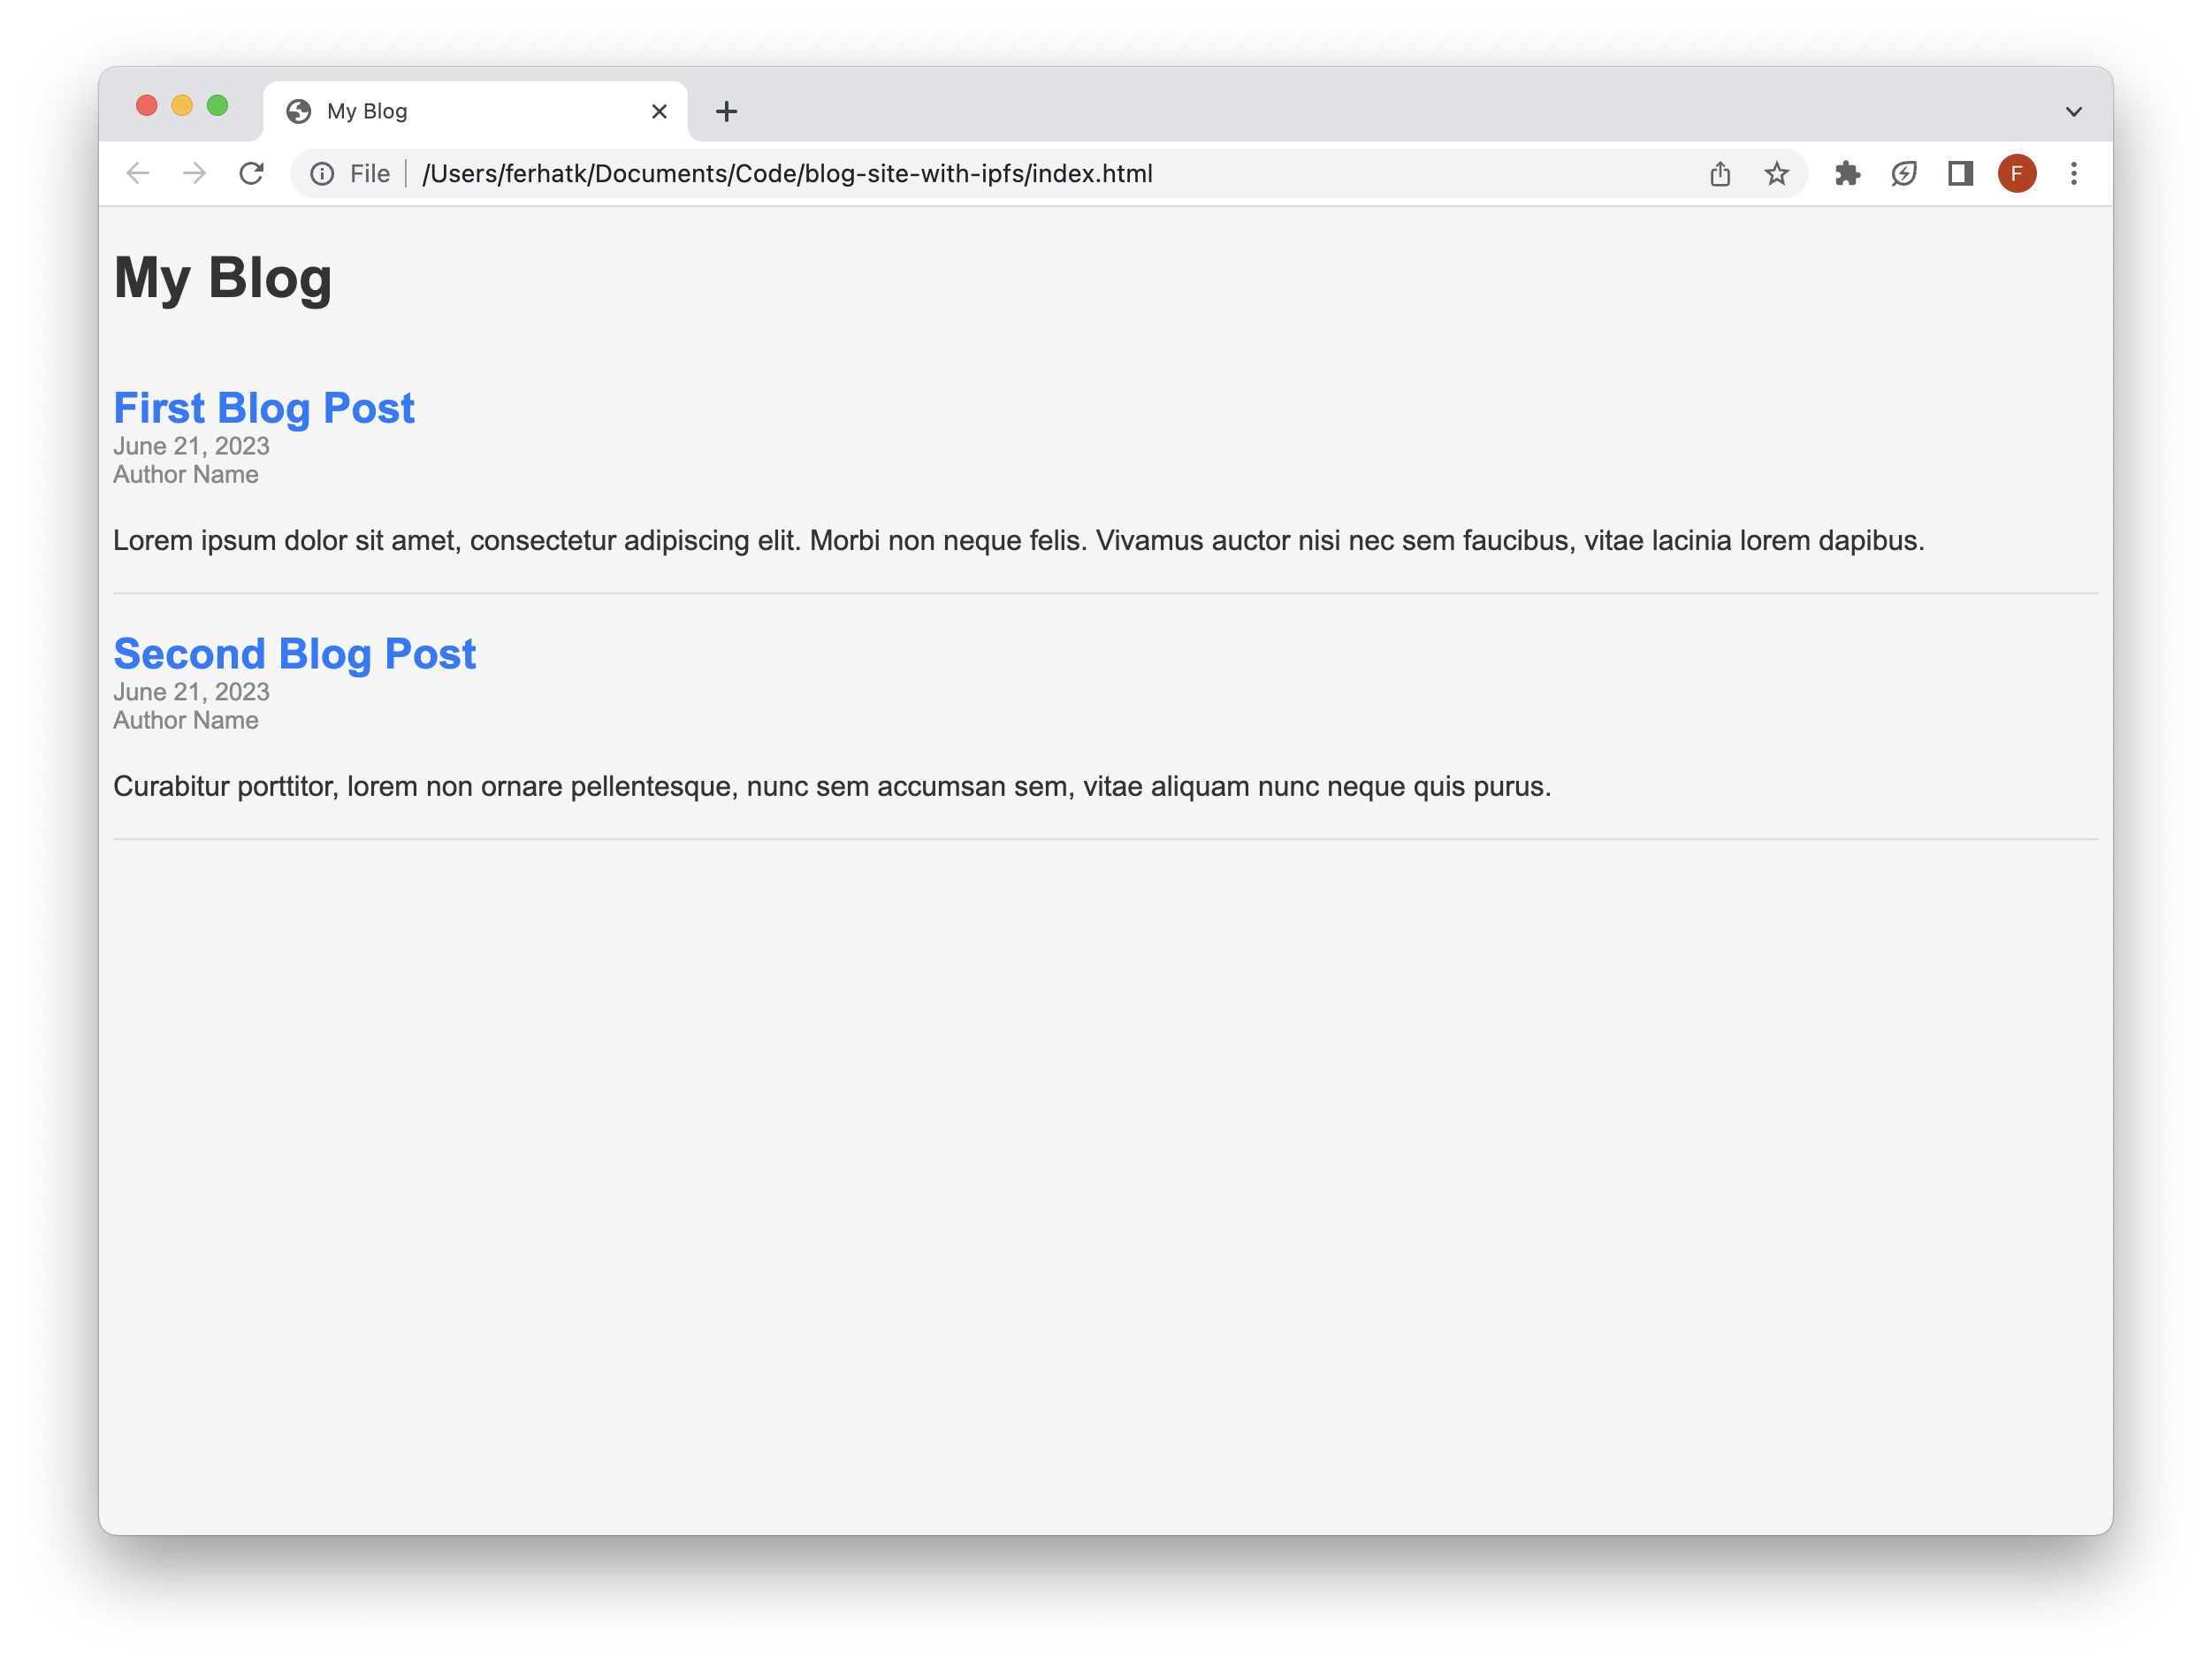The height and width of the screenshot is (1666, 2212).
Task: Click the globe/site info icon
Action: 322,172
